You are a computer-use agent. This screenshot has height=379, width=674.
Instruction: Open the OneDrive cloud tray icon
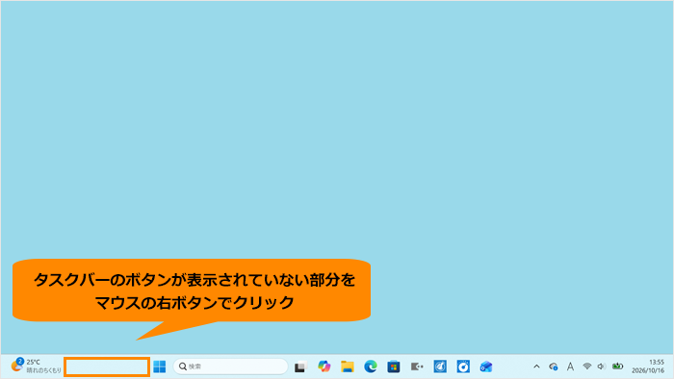pos(554,366)
